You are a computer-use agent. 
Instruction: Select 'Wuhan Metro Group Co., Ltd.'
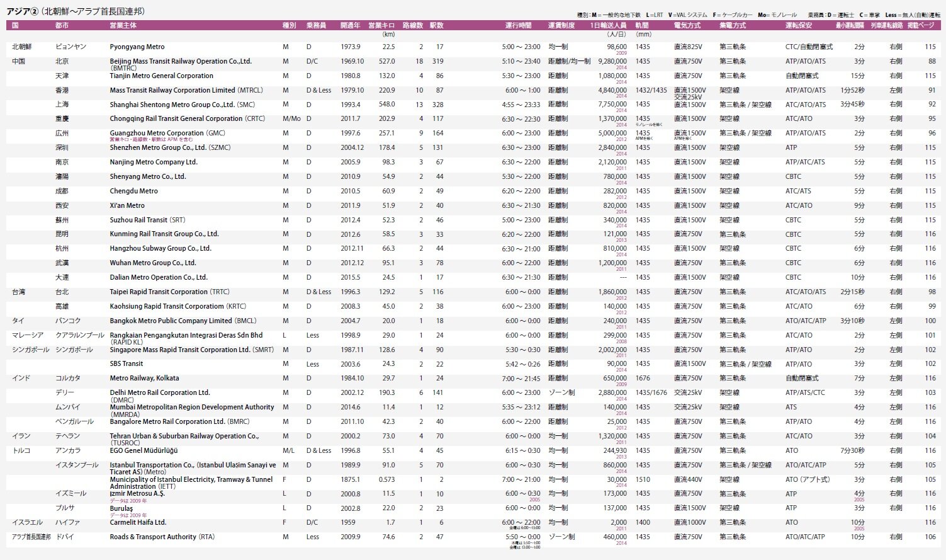tap(153, 263)
